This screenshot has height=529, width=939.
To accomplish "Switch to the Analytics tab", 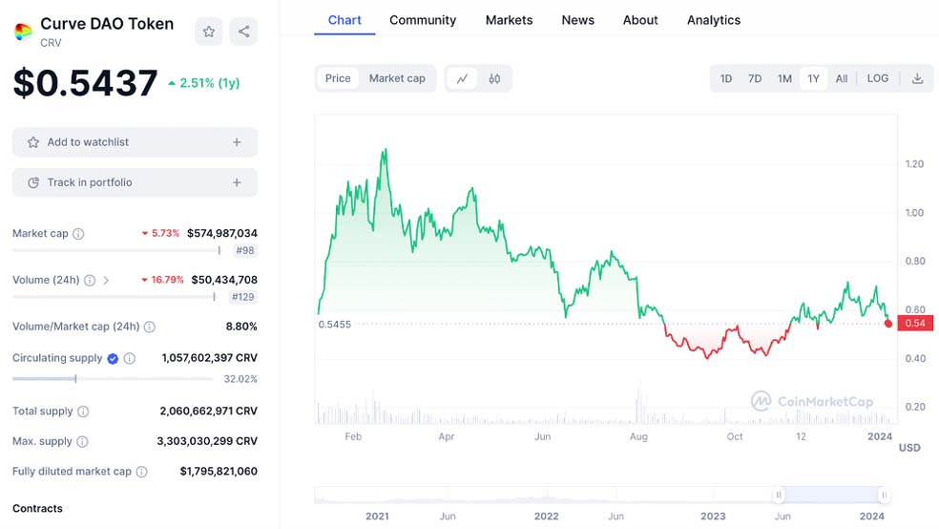I will tap(713, 20).
